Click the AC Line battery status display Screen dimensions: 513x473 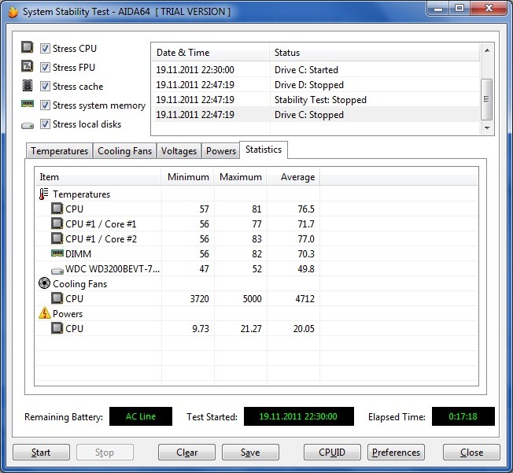point(141,416)
